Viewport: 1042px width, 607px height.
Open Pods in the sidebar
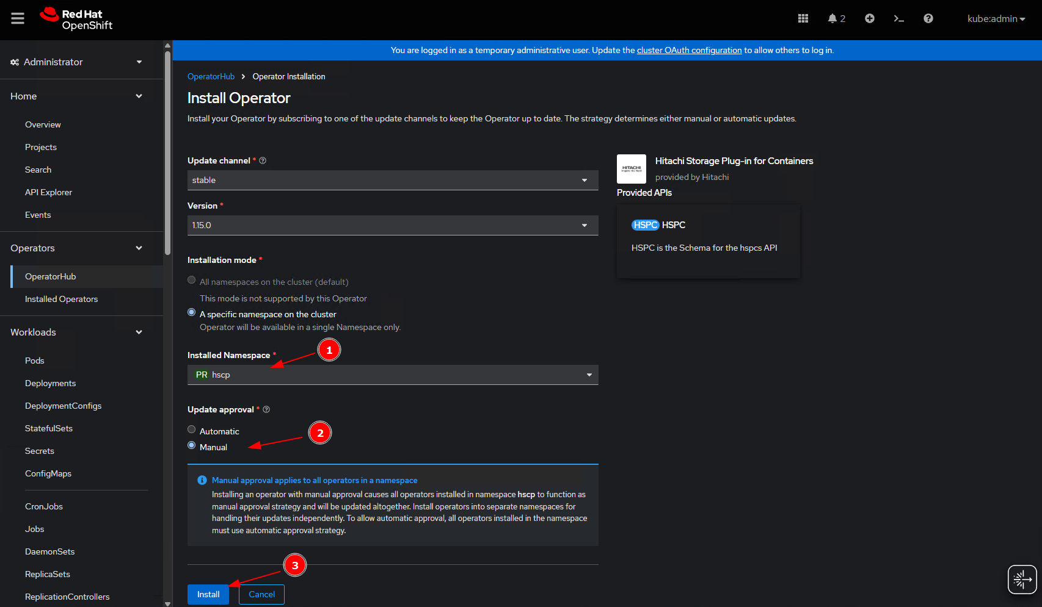35,361
